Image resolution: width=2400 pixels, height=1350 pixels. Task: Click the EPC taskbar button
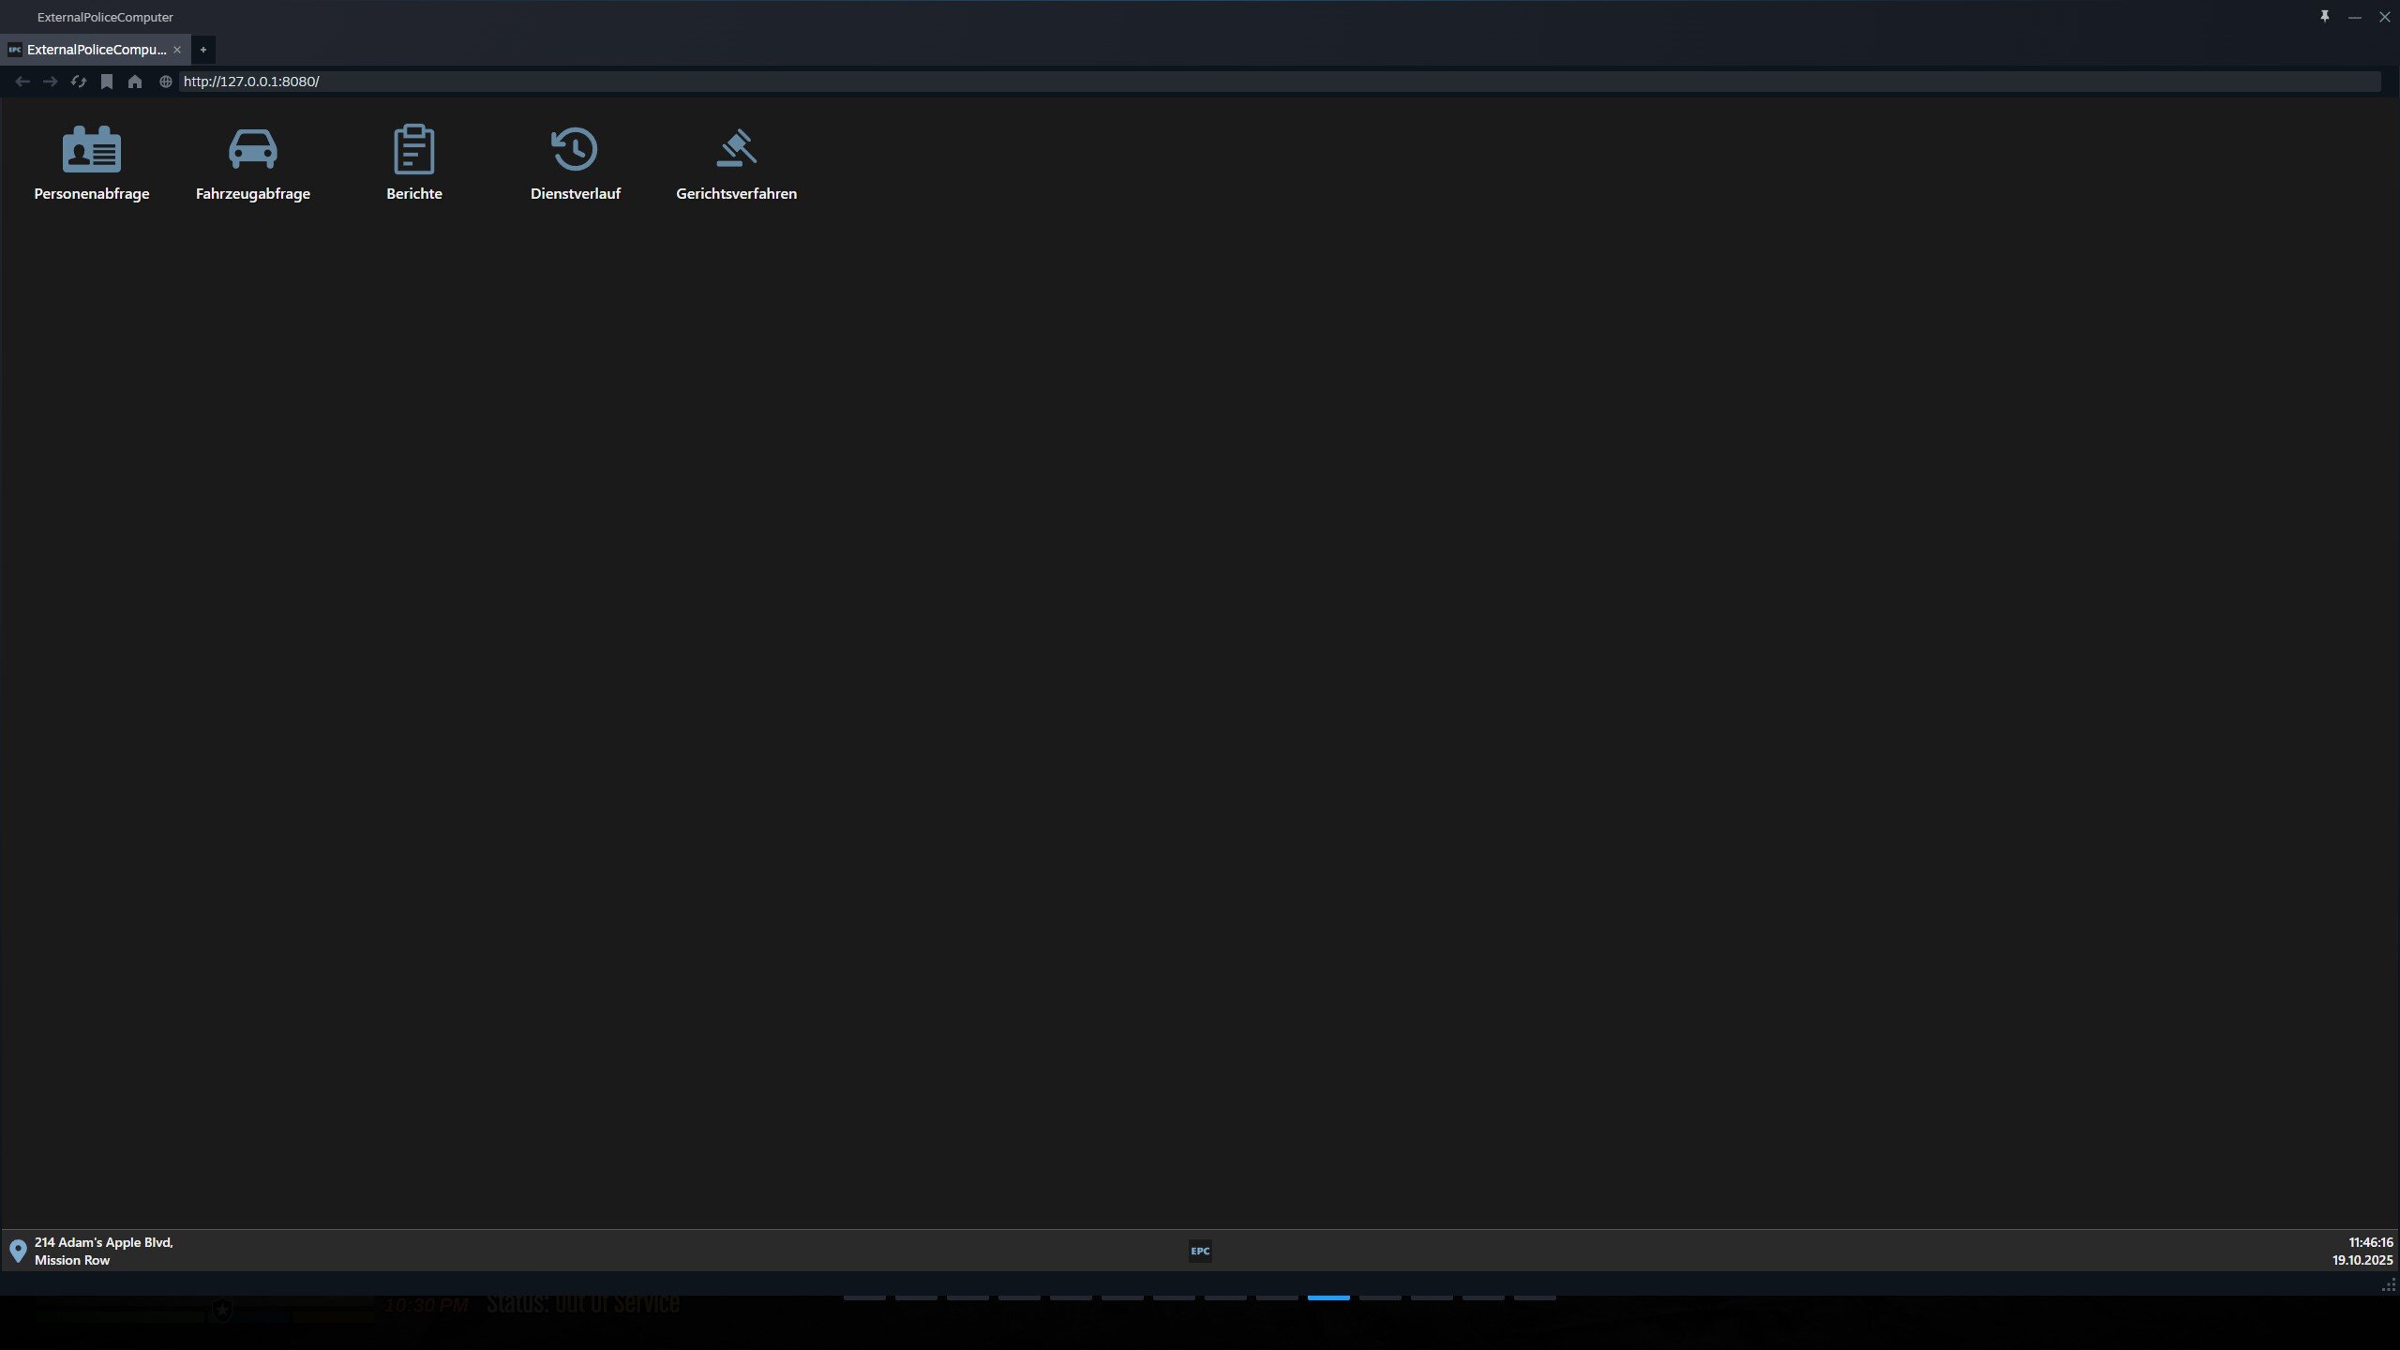point(1200,1251)
